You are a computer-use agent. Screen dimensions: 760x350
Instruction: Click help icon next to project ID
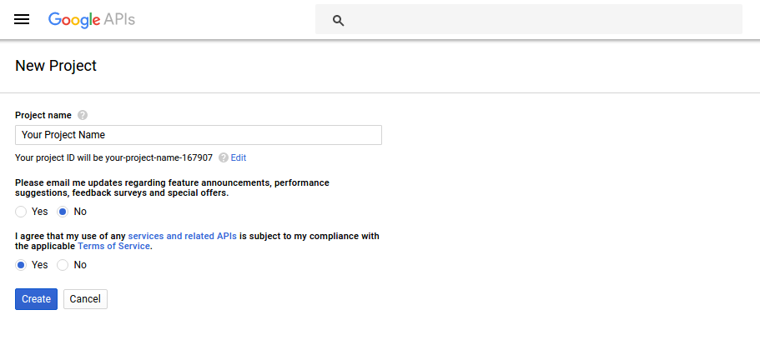[224, 157]
